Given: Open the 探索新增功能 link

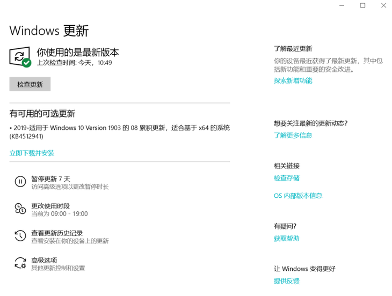Looking at the screenshot, I should point(293,80).
